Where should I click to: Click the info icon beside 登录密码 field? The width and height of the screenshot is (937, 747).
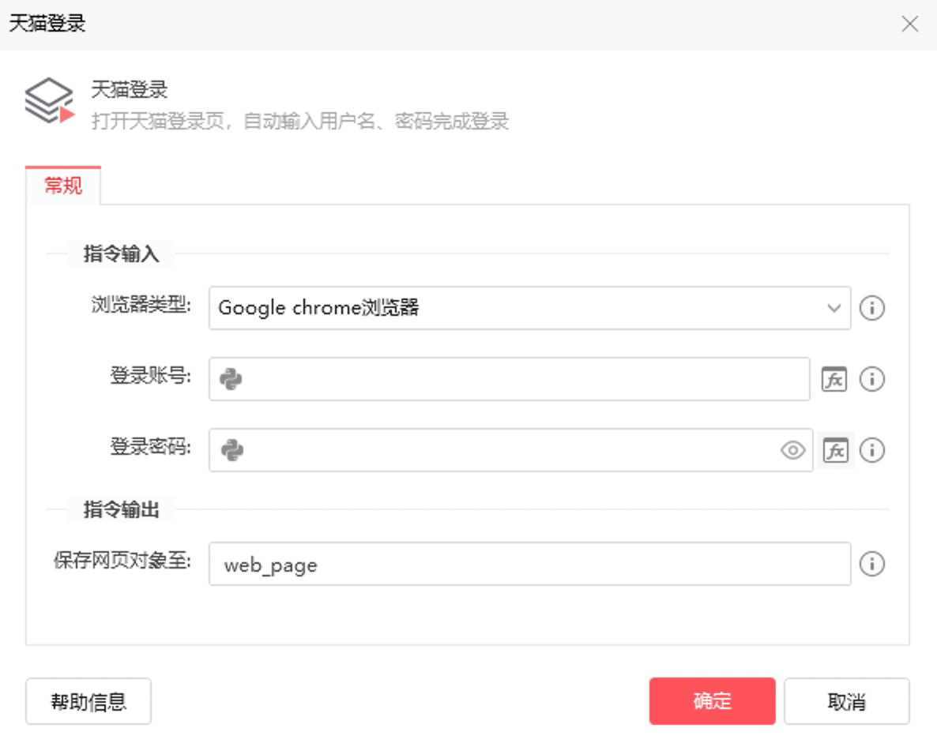point(872,450)
